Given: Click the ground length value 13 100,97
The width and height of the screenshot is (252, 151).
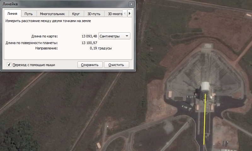Looking at the screenshot, I should [89, 43].
